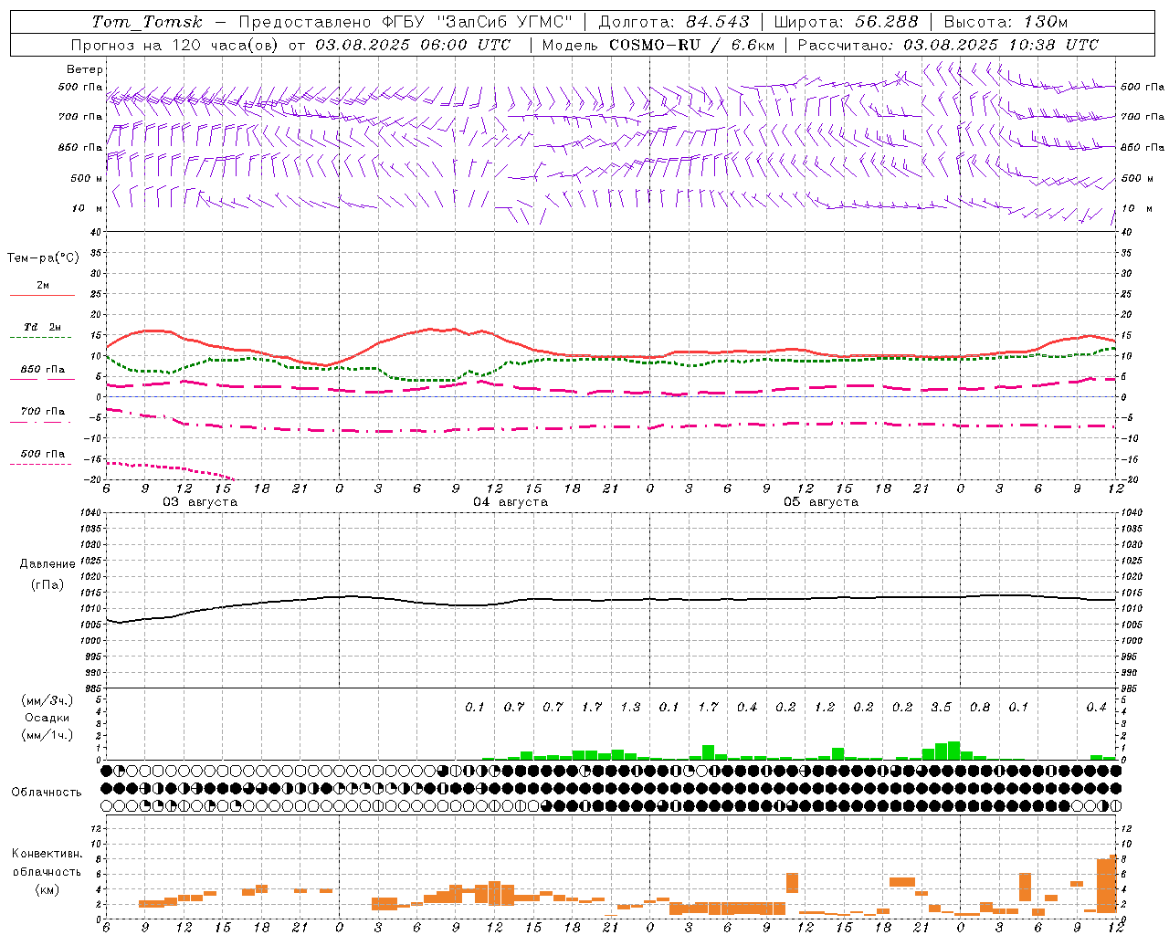This screenshot has height=935, width=1169.
Task: Select the 700 гПа temperature legend entry
Action: click(43, 411)
